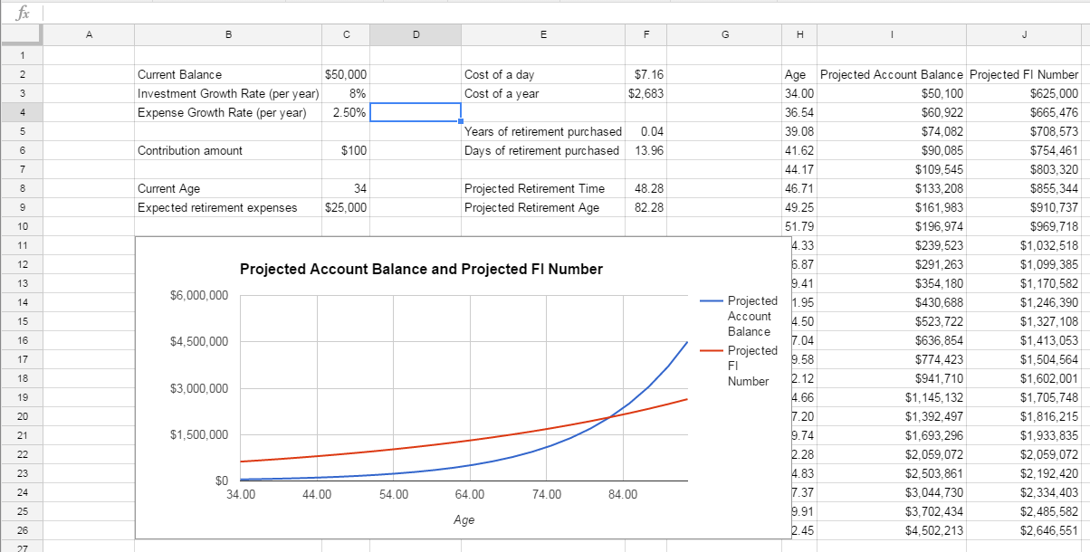Image resolution: width=1090 pixels, height=552 pixels.
Task: Select the Expense Growth Rate 2.50% cell
Action: pyautogui.click(x=347, y=112)
